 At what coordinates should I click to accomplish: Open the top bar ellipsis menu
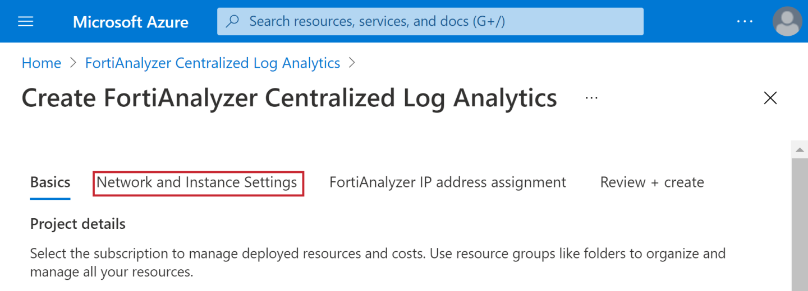click(745, 21)
